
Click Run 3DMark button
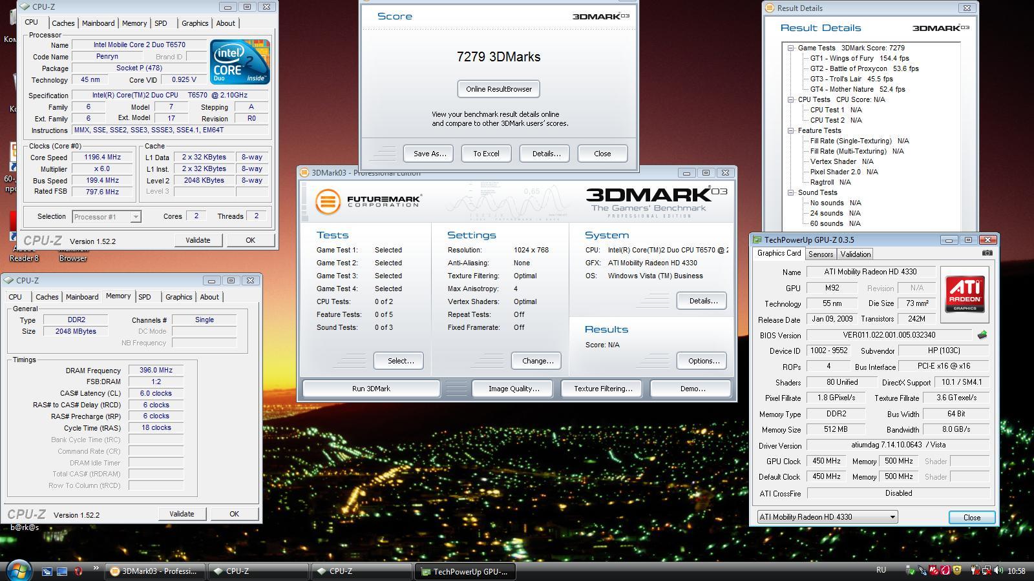(x=371, y=389)
